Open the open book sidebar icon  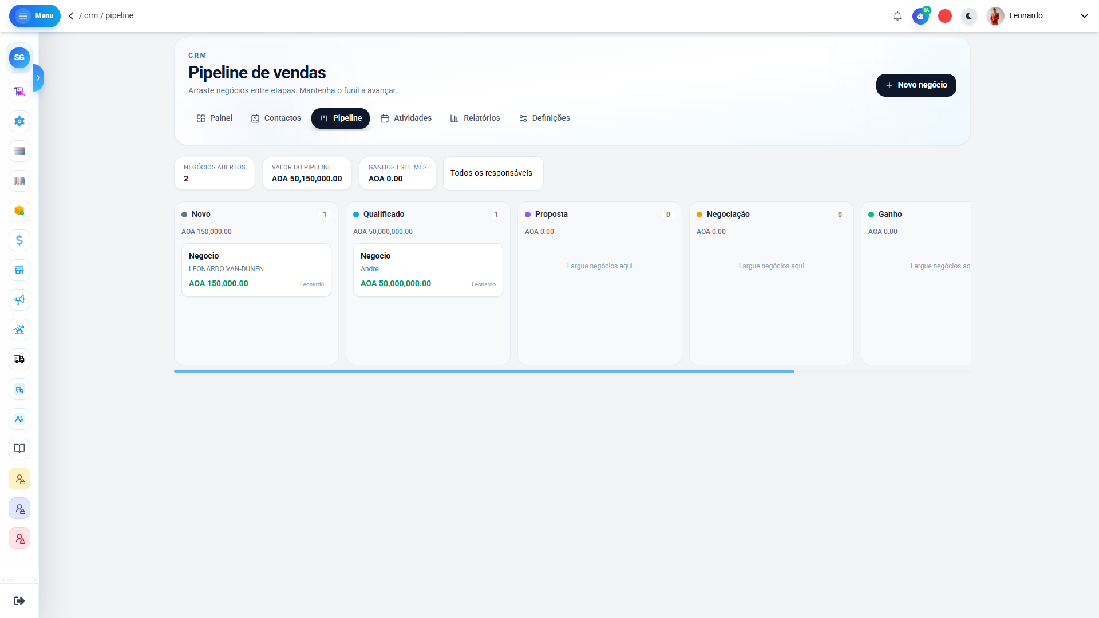pyautogui.click(x=19, y=449)
